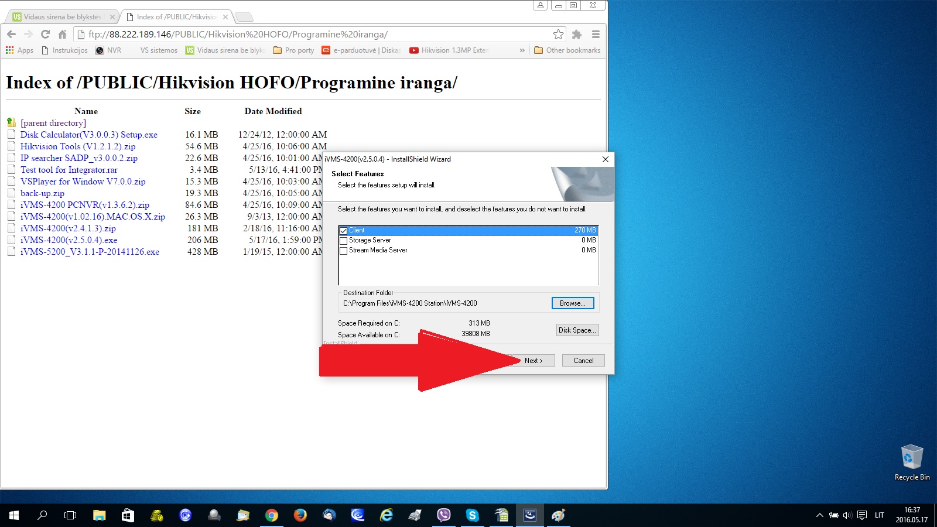Download iVMS-4200(v2.4.1.3).zip

pyautogui.click(x=68, y=228)
